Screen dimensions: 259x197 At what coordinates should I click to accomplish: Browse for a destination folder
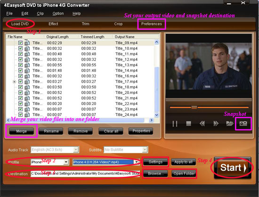pos(155,174)
